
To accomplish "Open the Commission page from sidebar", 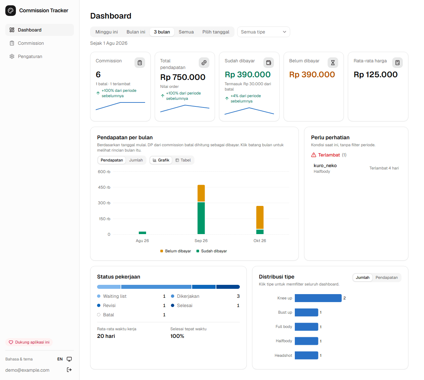I will pyautogui.click(x=39, y=43).
